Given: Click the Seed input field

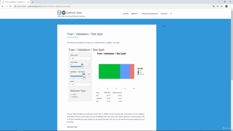Looking at the screenshot, I should click(80, 84).
